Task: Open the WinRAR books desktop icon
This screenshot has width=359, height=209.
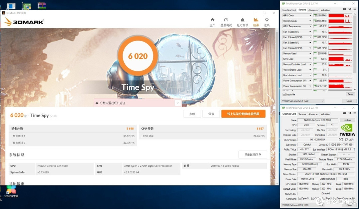Action: pos(42,6)
